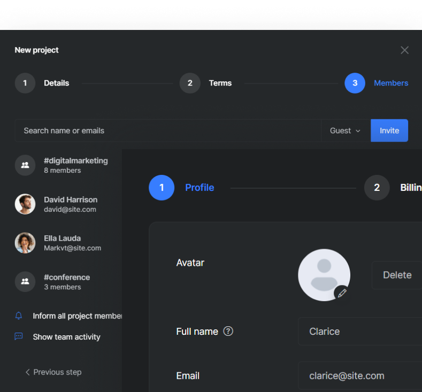The width and height of the screenshot is (422, 392).
Task: Delete the avatar image
Action: point(397,275)
